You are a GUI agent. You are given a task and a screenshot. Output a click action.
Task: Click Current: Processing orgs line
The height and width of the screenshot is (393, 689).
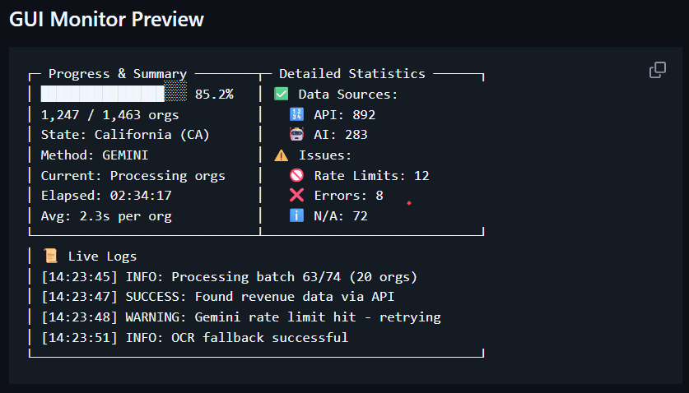pyautogui.click(x=133, y=176)
